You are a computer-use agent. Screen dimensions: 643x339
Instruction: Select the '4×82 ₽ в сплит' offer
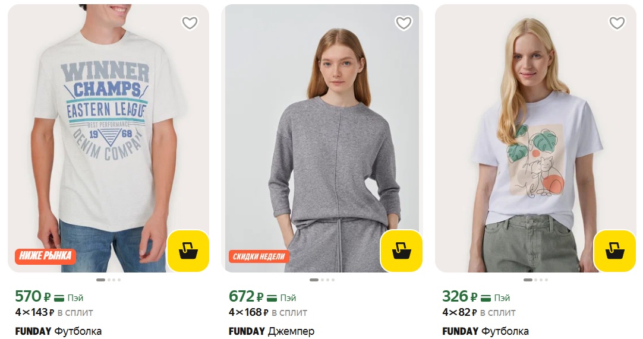pos(479,312)
